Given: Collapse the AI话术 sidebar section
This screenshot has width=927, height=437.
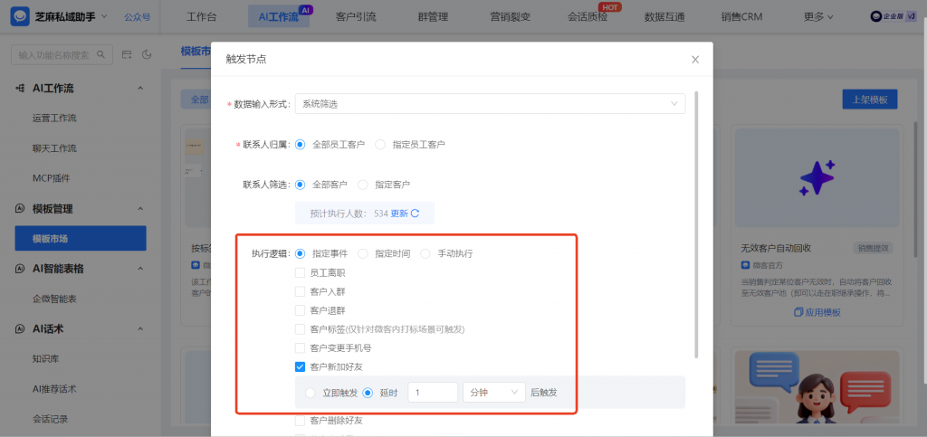Looking at the screenshot, I should (140, 329).
